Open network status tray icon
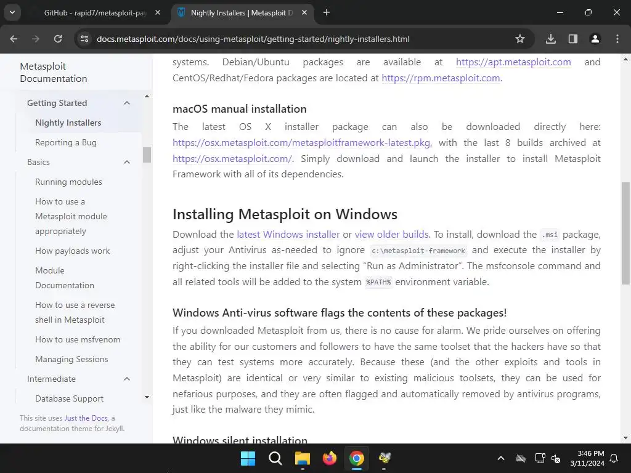The height and width of the screenshot is (473, 631). [540, 458]
